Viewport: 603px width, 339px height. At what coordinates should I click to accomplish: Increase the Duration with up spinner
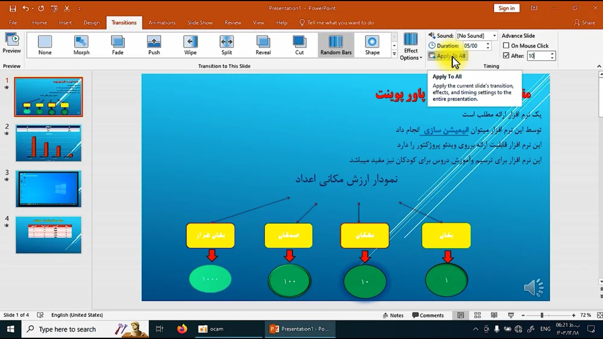tap(488, 44)
